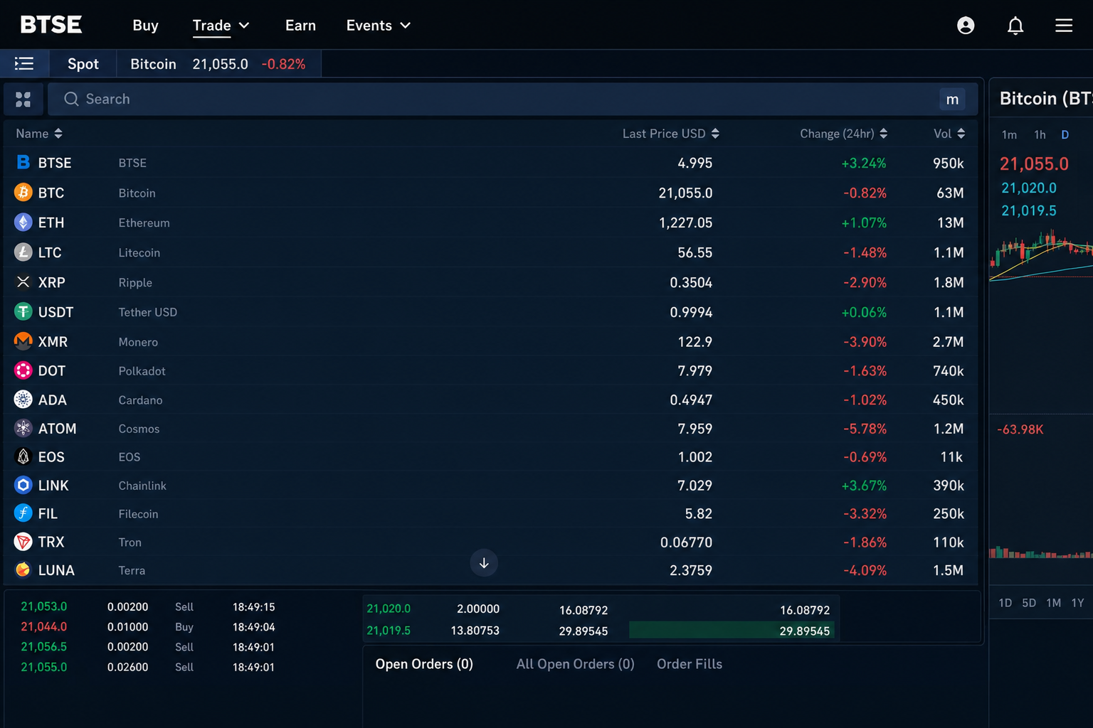This screenshot has width=1093, height=728.
Task: Click the Search input field
Action: coord(498,100)
